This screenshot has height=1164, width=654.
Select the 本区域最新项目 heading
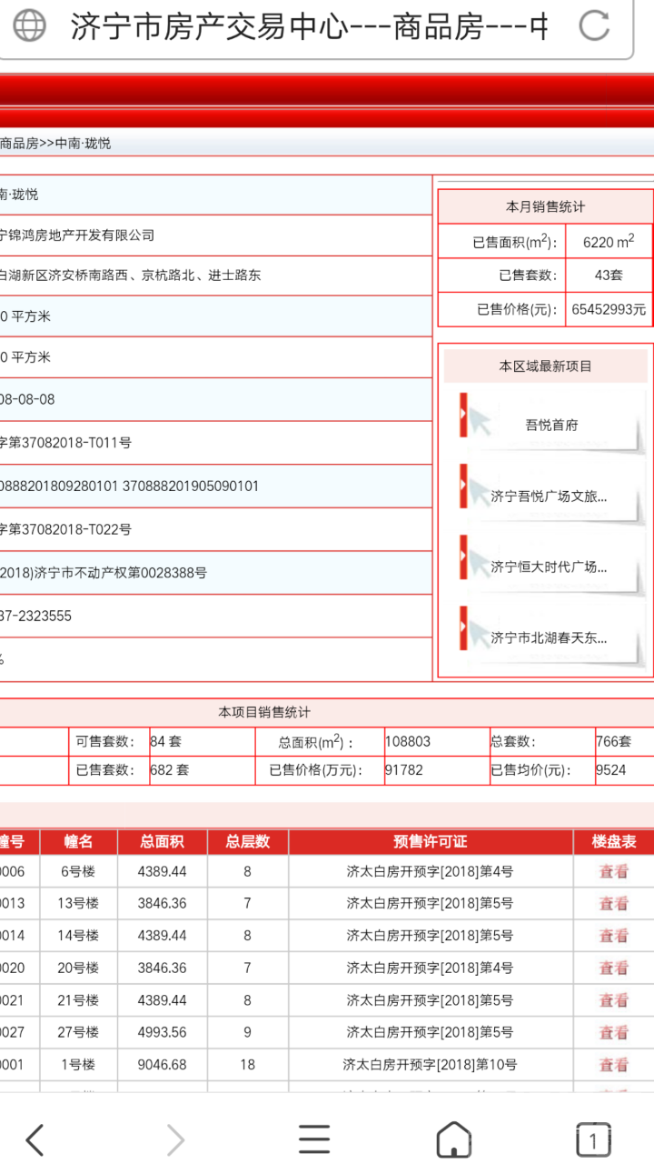(x=545, y=366)
